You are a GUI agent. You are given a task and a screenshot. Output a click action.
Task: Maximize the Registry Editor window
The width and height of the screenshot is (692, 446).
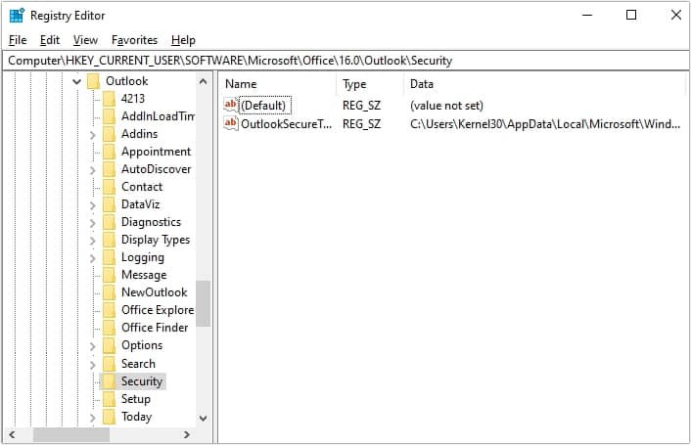[631, 15]
